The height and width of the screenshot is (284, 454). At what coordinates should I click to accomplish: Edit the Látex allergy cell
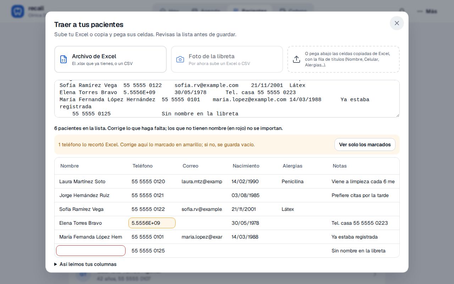click(302, 209)
